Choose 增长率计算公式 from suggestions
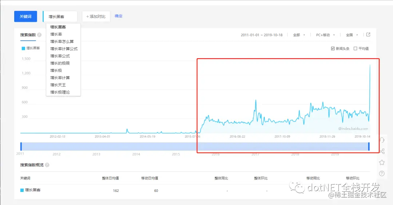 [x=64, y=49]
